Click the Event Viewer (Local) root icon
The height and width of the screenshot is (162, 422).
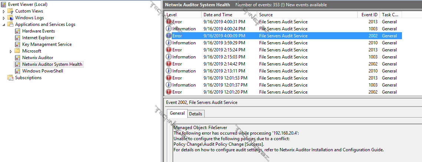[x=4, y=4]
